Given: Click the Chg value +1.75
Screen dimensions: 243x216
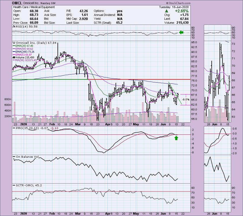Looking at the screenshot, I should pos(184,15).
